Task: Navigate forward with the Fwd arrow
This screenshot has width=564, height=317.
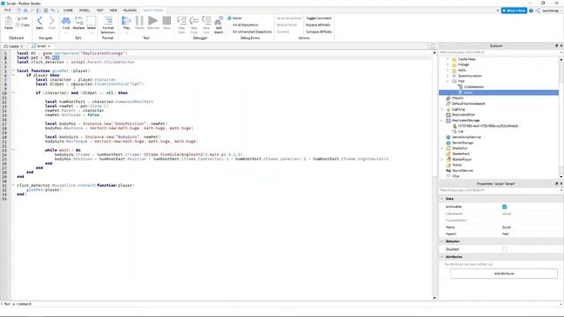Action: click(52, 21)
